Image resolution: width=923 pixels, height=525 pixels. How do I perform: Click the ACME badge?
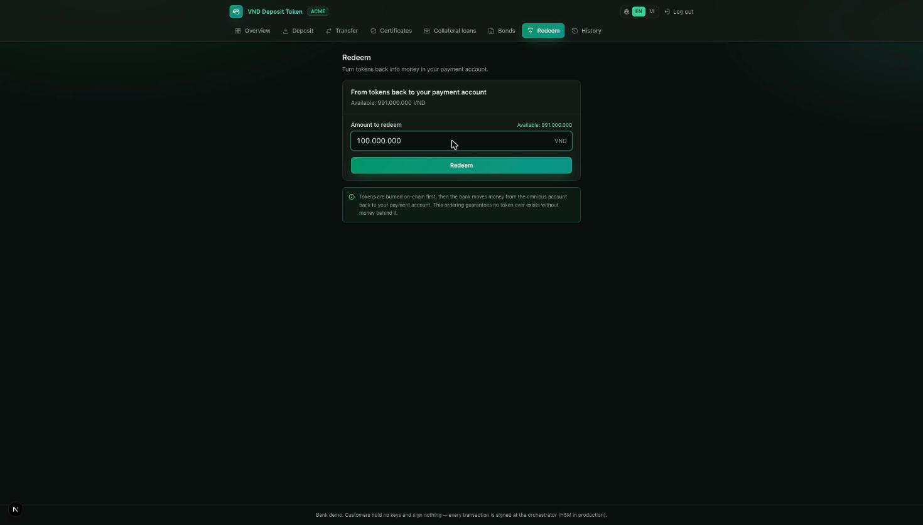(x=318, y=11)
